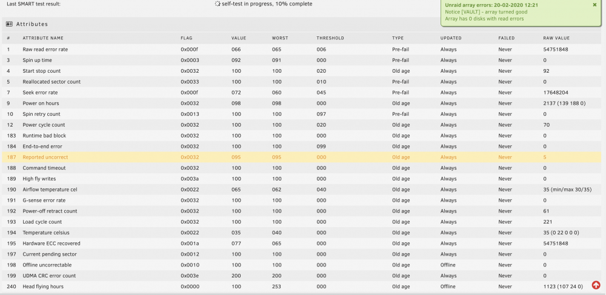Click the ATTRIBUTE NAME column header
The image size is (606, 295).
(43, 38)
